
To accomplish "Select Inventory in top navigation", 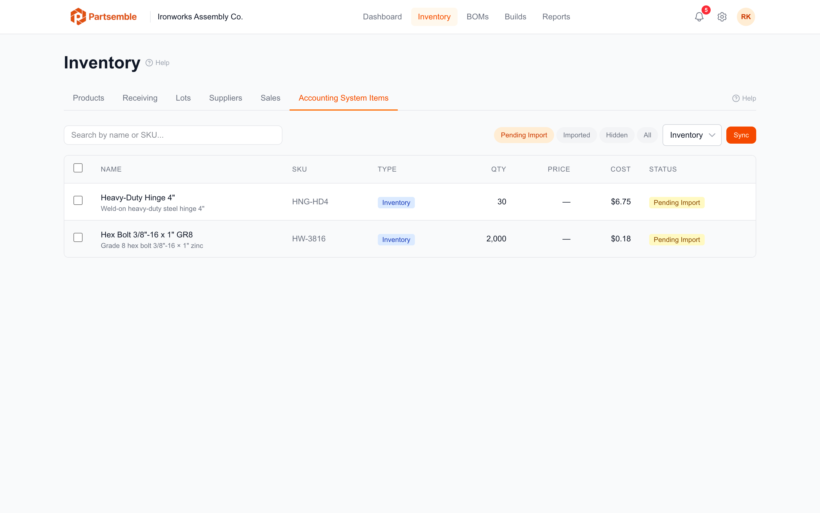I will 434,17.
